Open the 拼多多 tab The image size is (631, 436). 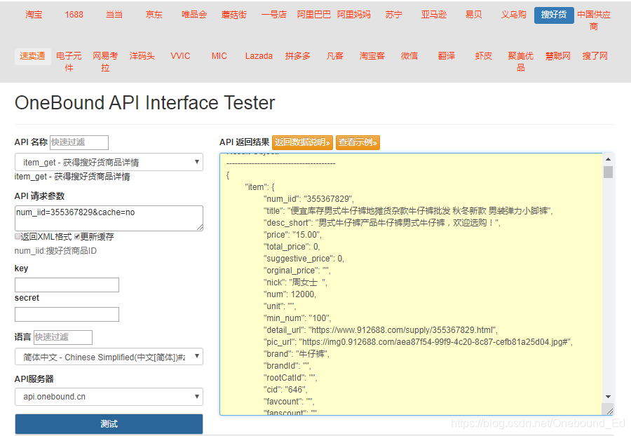coord(298,56)
